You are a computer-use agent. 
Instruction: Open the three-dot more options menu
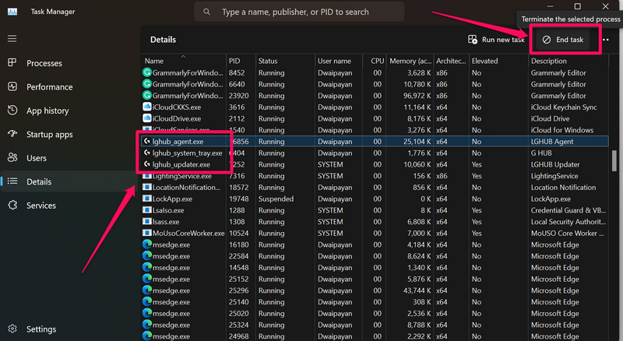coord(606,40)
